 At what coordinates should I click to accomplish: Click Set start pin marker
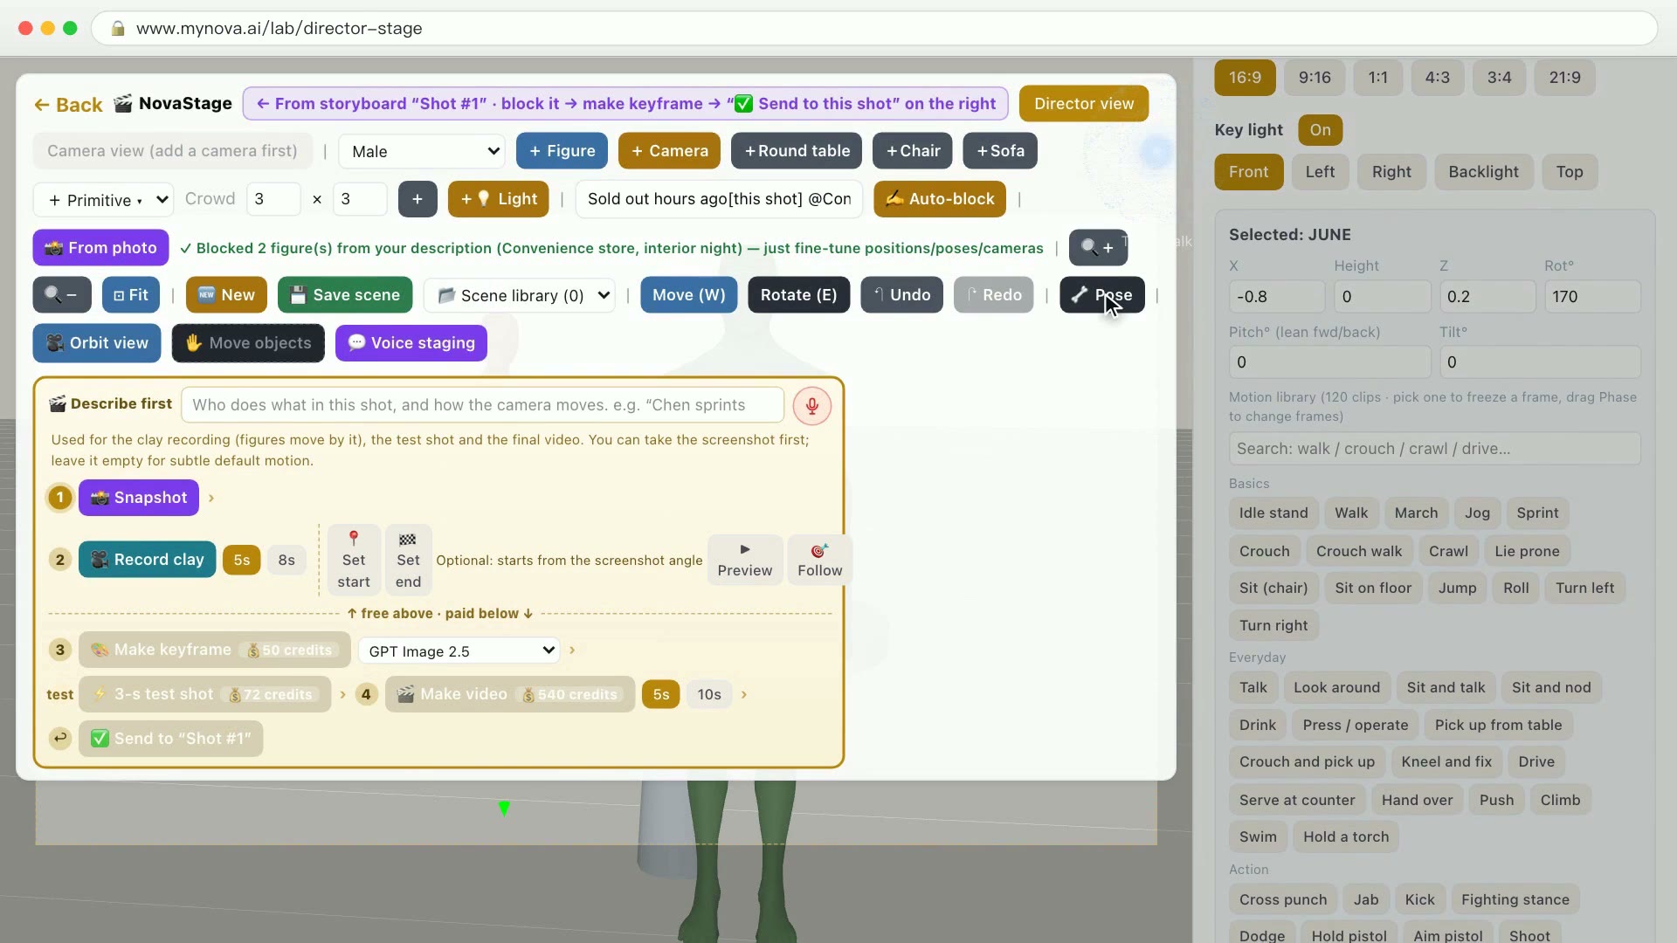pyautogui.click(x=354, y=560)
